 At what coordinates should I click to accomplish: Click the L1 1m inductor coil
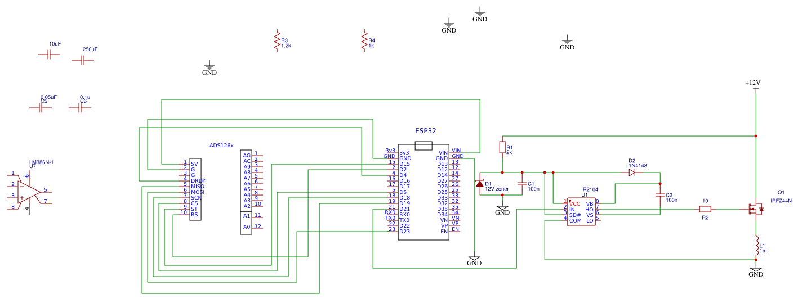[756, 245]
